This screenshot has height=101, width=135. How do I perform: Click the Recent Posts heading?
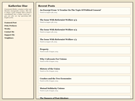[46, 6]
